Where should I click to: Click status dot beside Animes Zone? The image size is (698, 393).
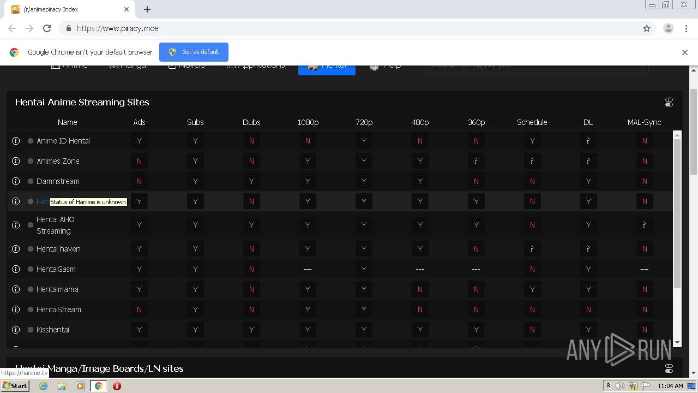(31, 161)
